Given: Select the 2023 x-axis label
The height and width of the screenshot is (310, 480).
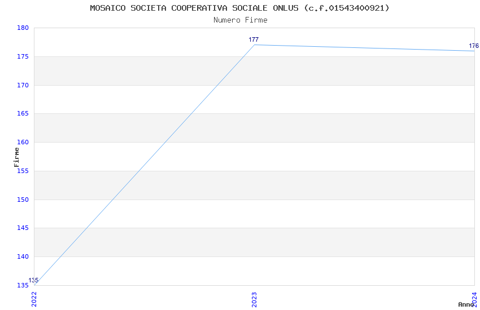Looking at the screenshot, I should point(254,299).
